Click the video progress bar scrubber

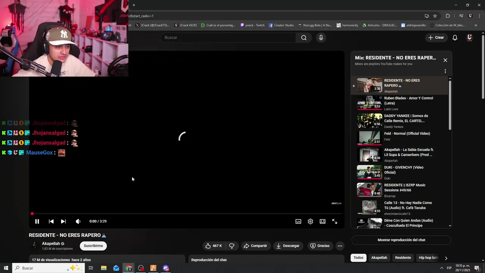click(32, 214)
